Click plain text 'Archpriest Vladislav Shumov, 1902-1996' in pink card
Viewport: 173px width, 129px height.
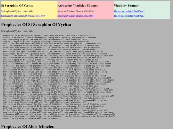click(x=76, y=11)
